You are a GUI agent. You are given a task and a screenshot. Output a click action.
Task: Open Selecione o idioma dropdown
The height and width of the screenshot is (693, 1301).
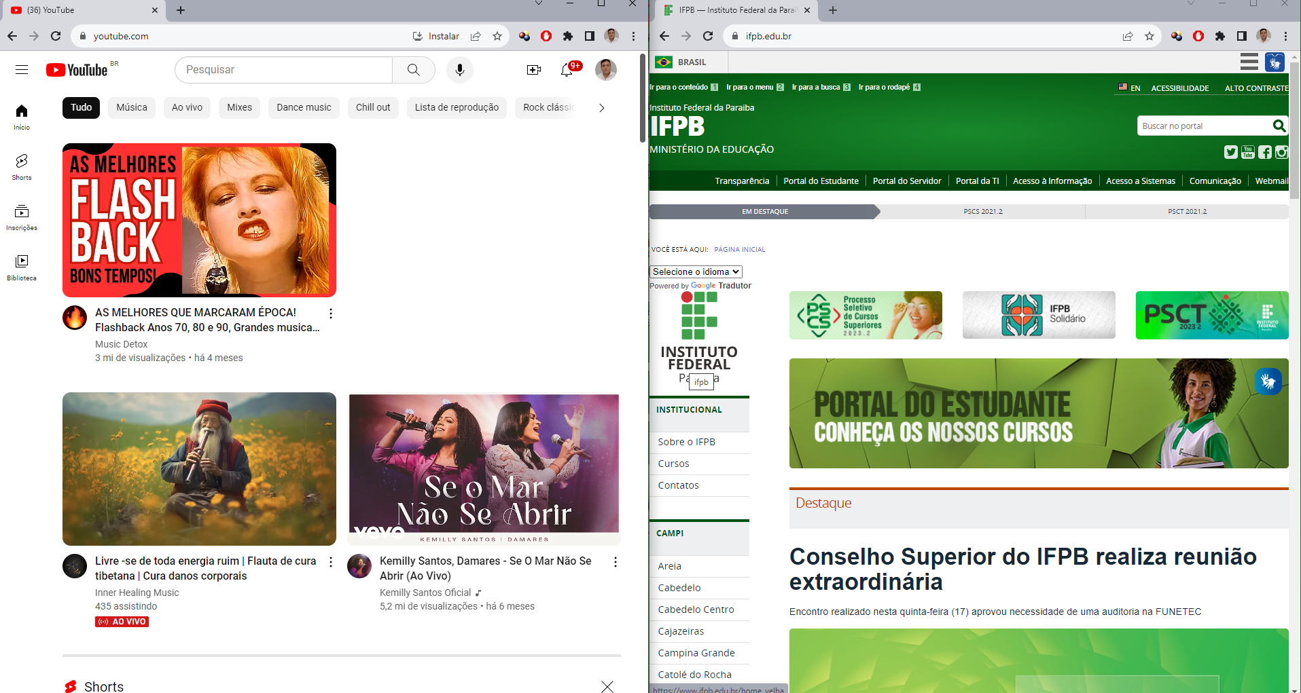pos(696,271)
